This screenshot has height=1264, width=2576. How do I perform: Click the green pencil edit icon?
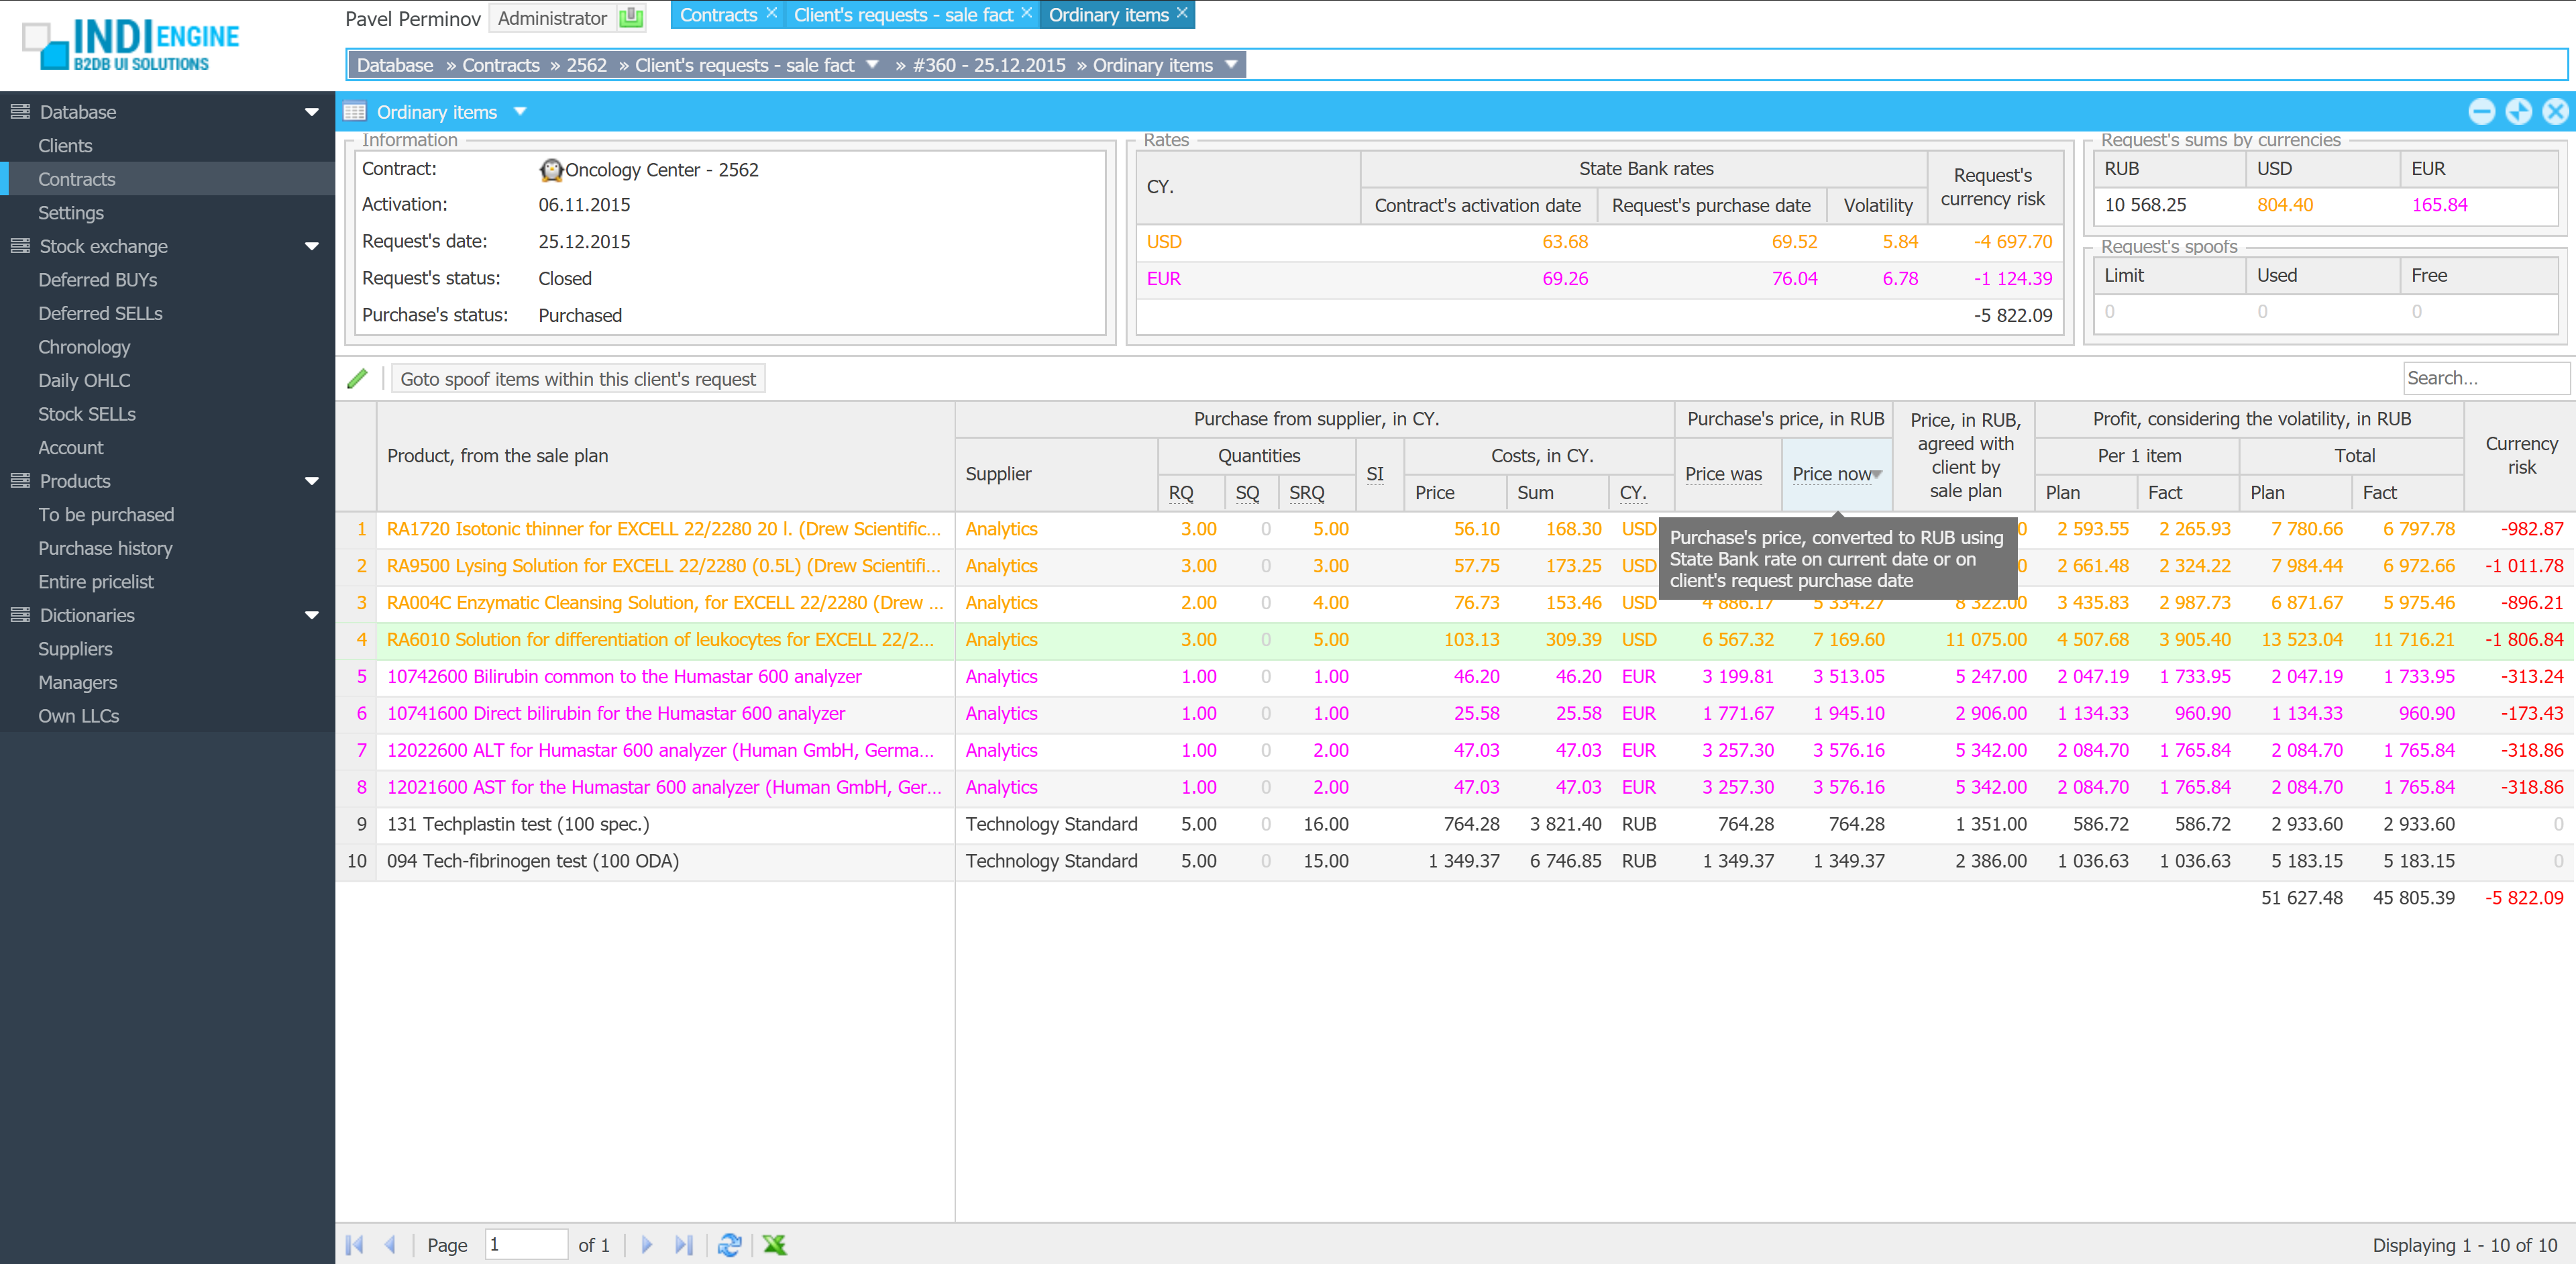357,379
